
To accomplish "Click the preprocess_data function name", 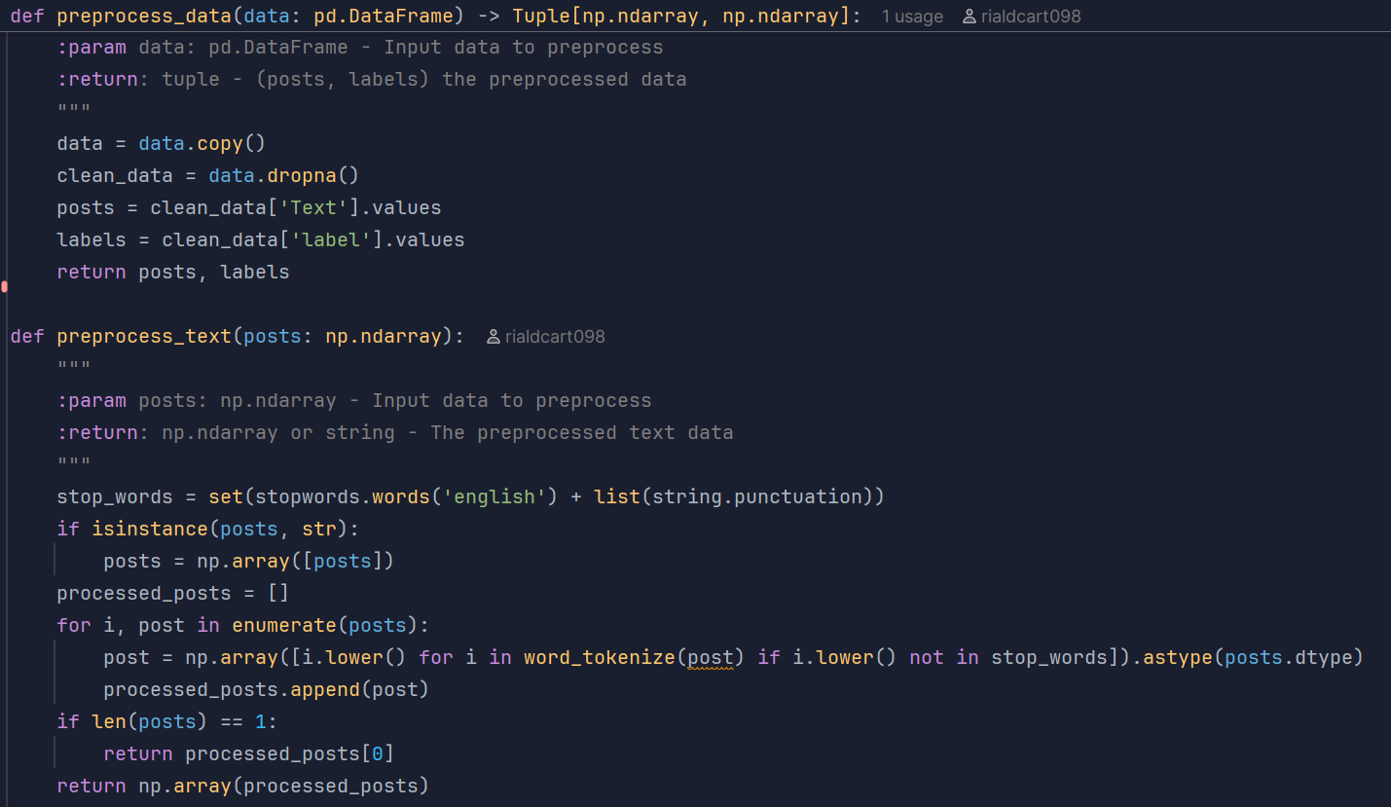I will click(144, 16).
